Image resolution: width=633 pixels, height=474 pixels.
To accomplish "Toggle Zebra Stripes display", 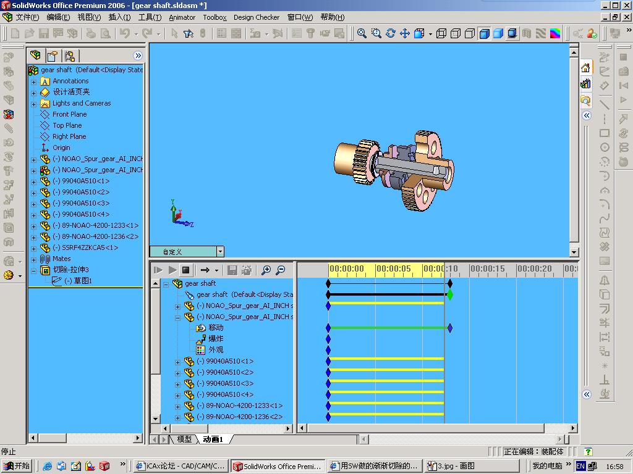I will point(541,33).
